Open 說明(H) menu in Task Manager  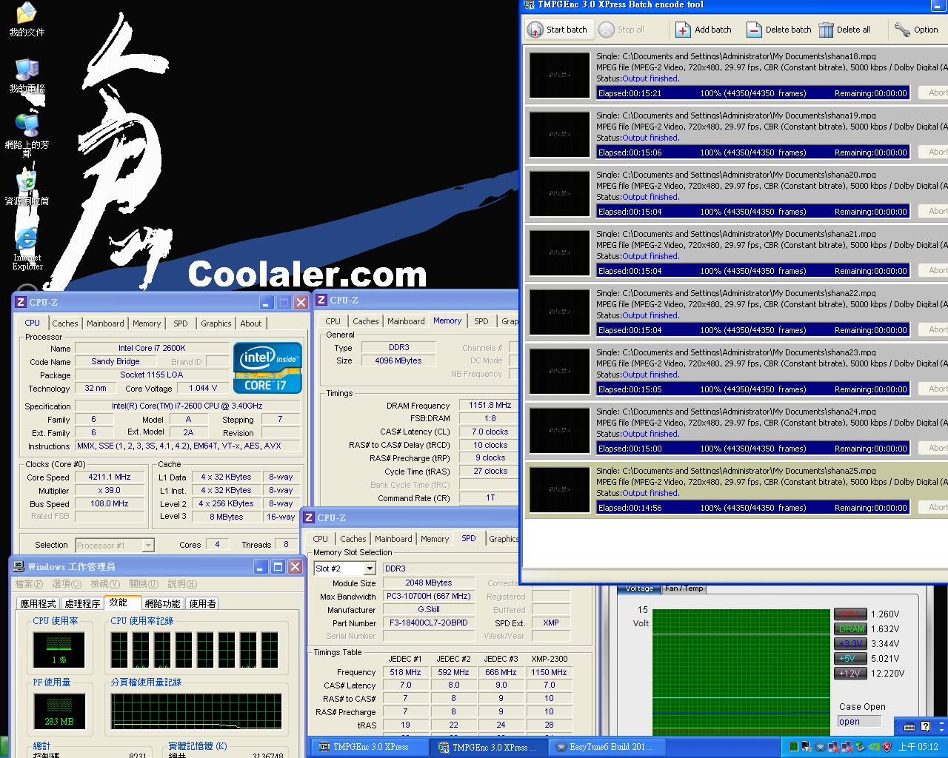[182, 584]
